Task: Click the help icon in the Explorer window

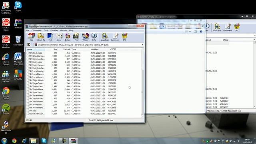Action: point(201,32)
